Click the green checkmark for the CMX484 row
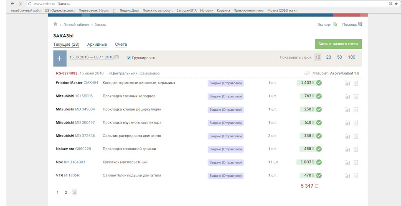The width and height of the screenshot is (401, 206). coord(319,83)
